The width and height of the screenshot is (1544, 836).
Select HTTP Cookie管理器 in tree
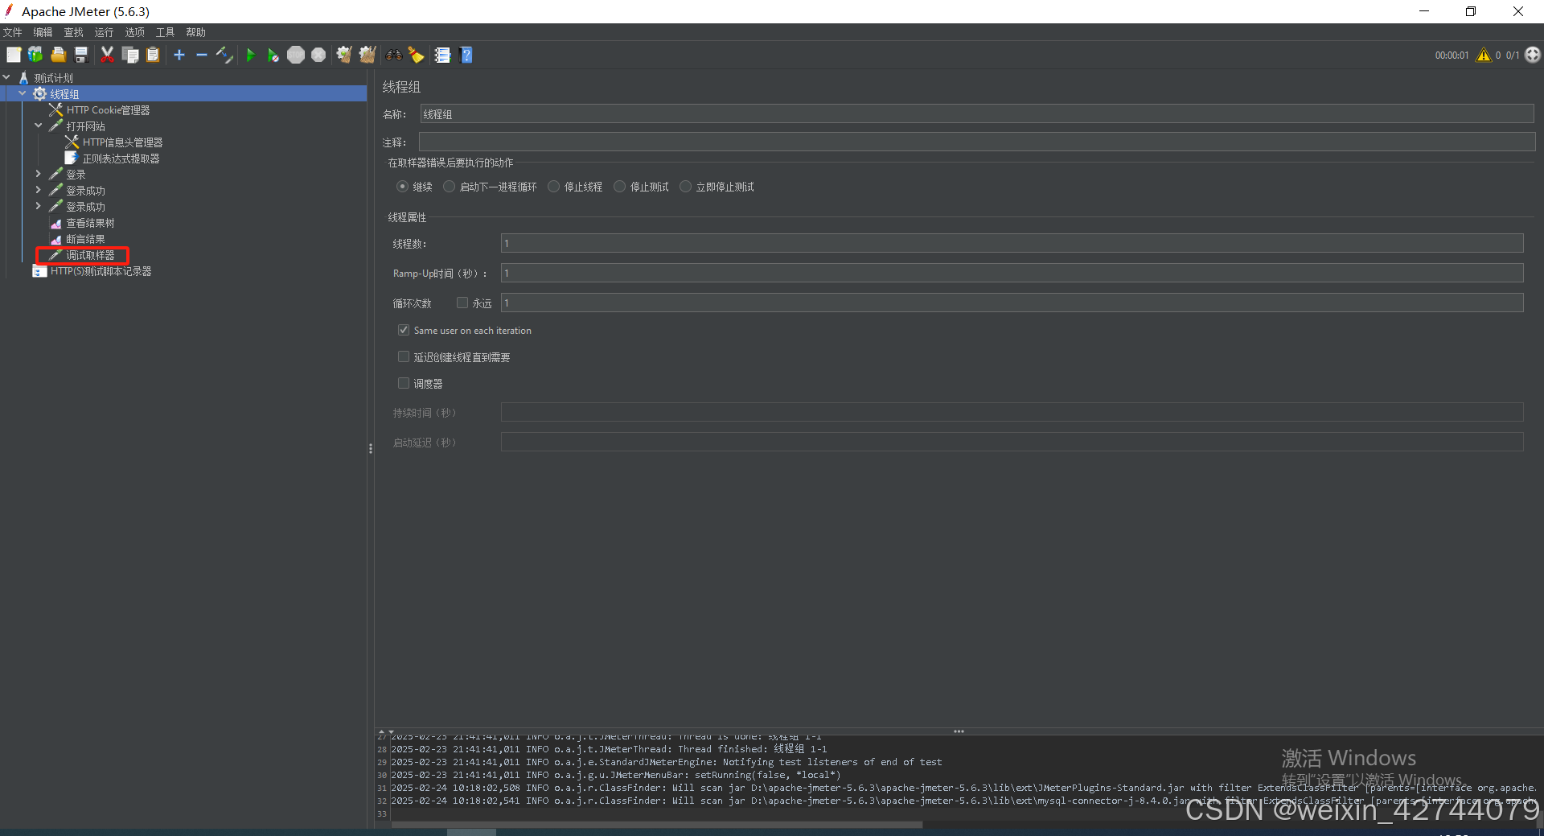(108, 110)
